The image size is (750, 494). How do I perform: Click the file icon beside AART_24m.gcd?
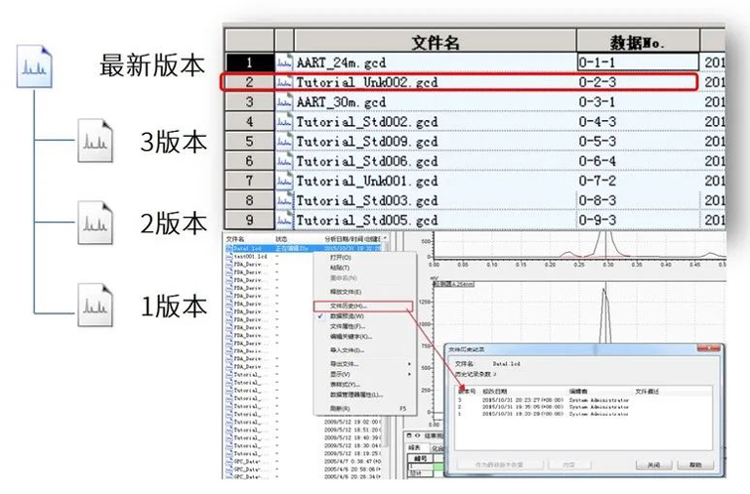click(x=284, y=62)
